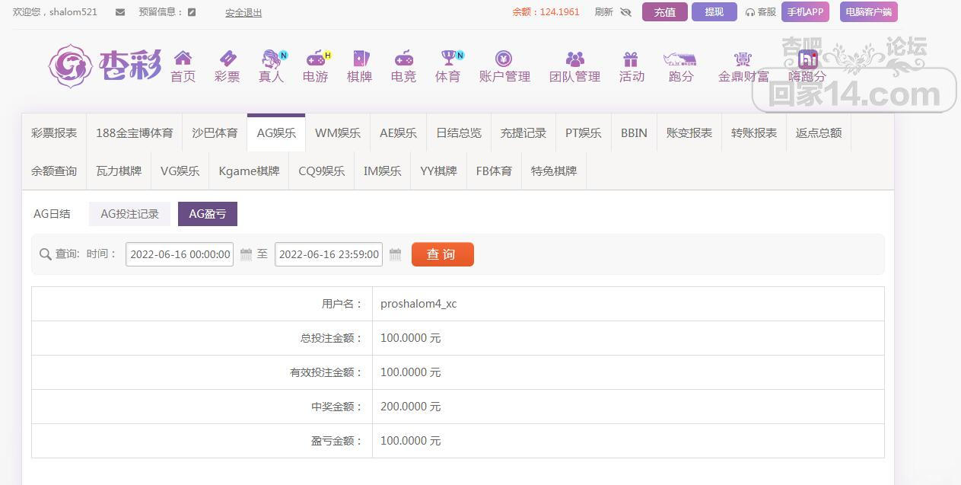
Task: Click the start time input field
Action: coord(180,254)
